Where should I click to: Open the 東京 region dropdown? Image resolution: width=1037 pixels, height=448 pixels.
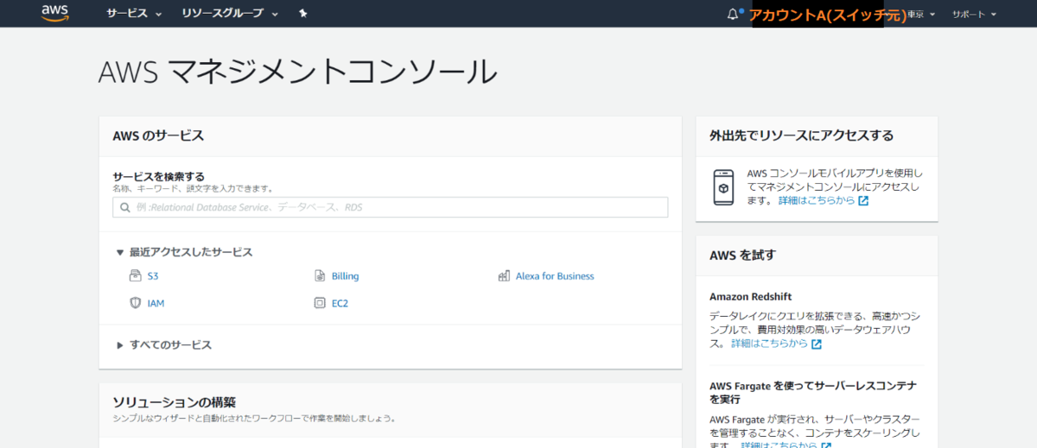pos(923,15)
